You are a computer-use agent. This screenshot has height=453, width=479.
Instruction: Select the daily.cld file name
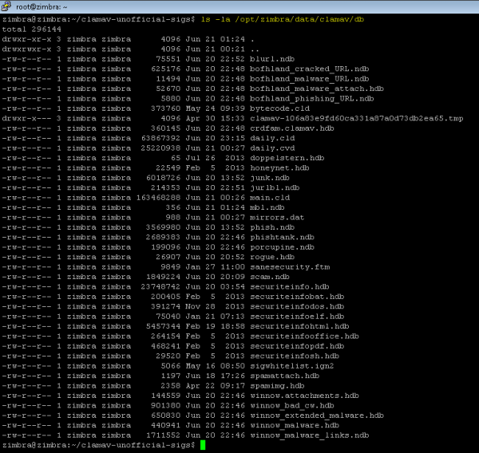pos(272,138)
